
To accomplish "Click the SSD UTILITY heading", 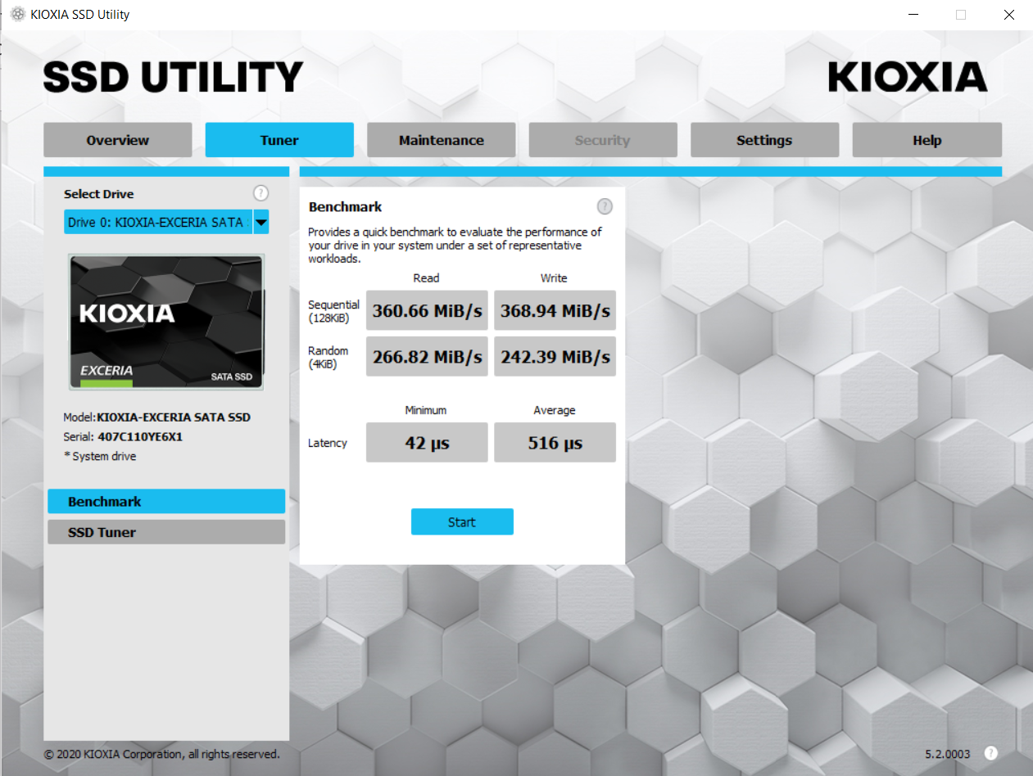I will coord(174,77).
